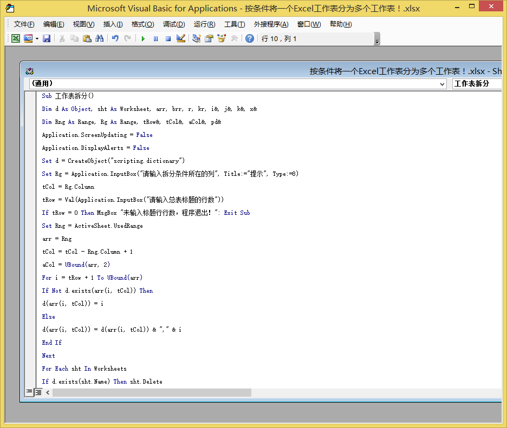The width and height of the screenshot is (507, 428).
Task: Switch to Procedure View button
Action: click(x=29, y=392)
